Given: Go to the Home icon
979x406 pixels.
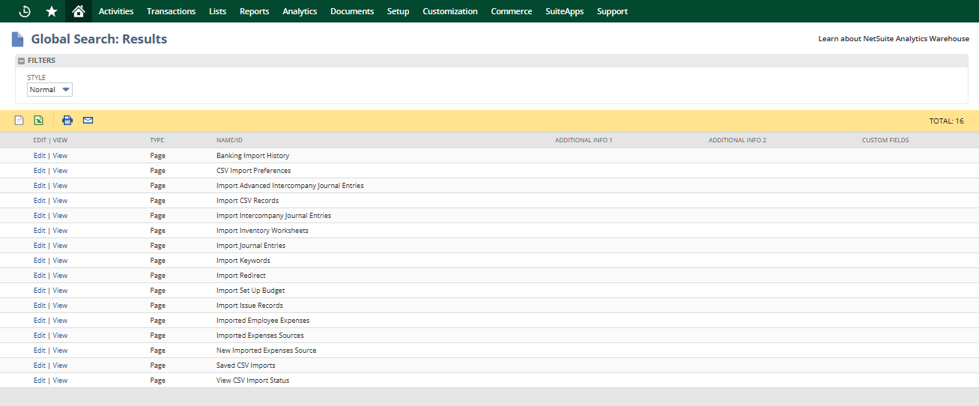Looking at the screenshot, I should (x=79, y=11).
